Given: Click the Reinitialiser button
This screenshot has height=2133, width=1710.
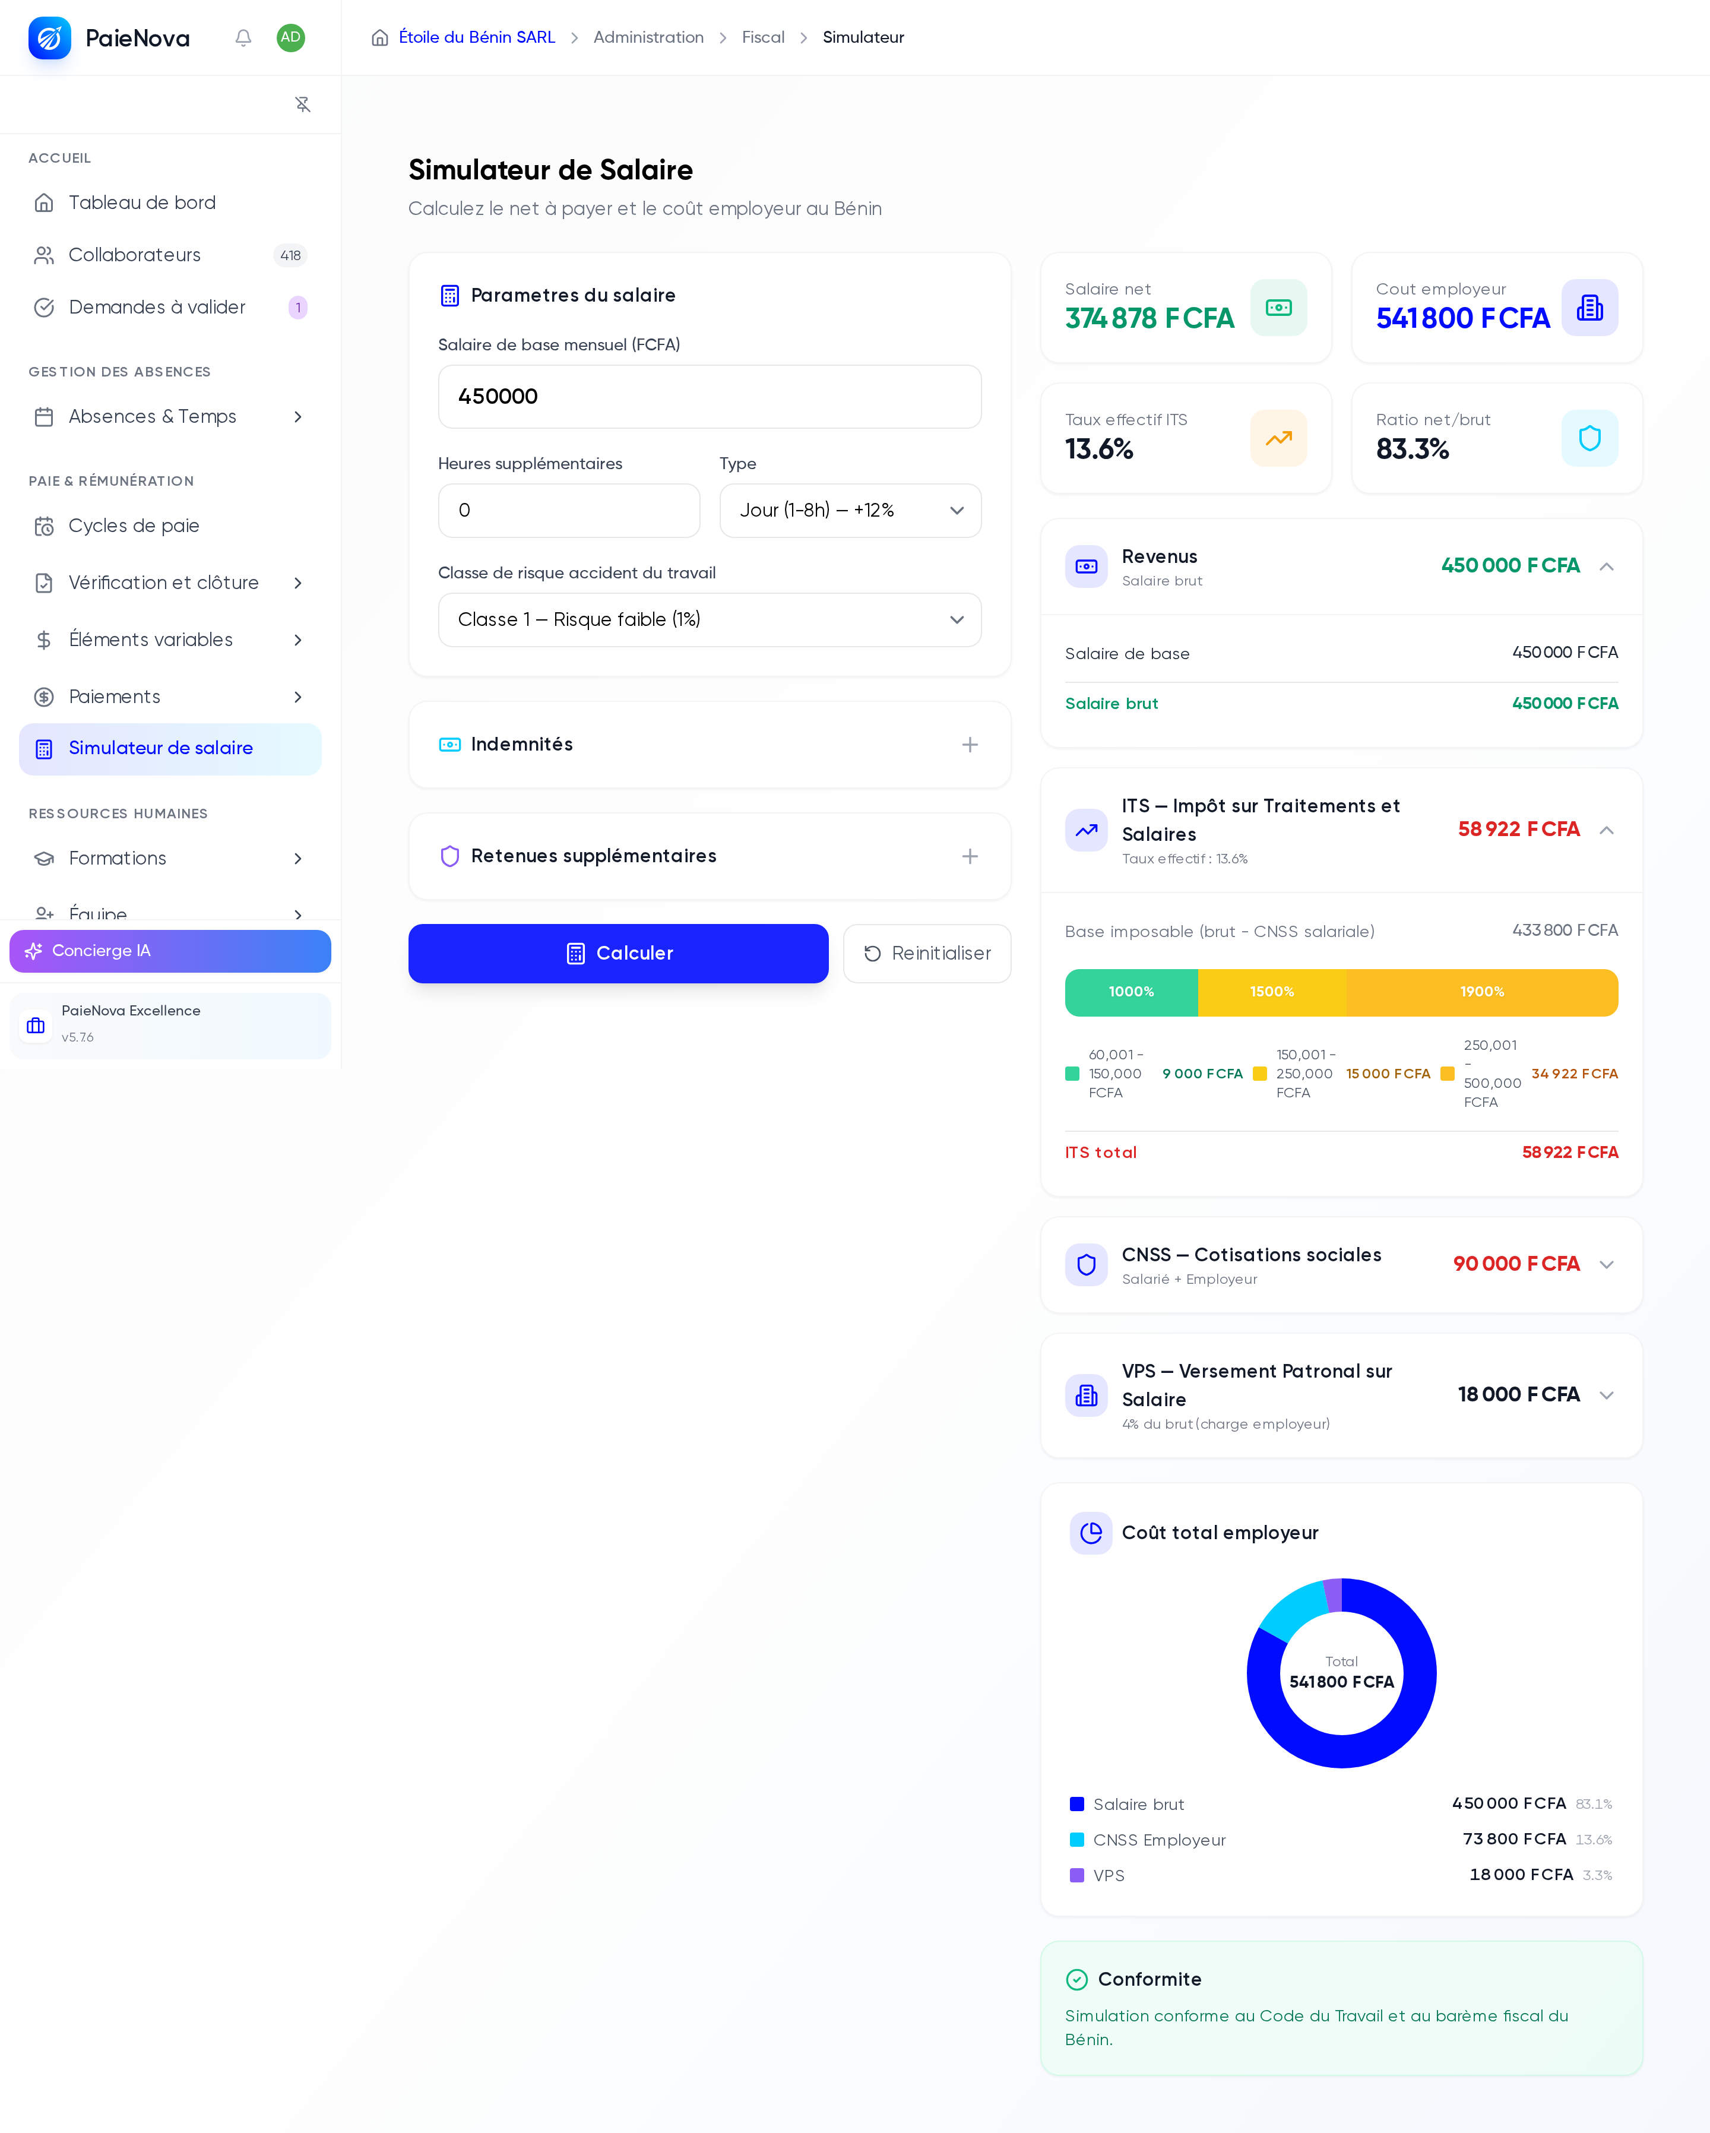Looking at the screenshot, I should [927, 954].
